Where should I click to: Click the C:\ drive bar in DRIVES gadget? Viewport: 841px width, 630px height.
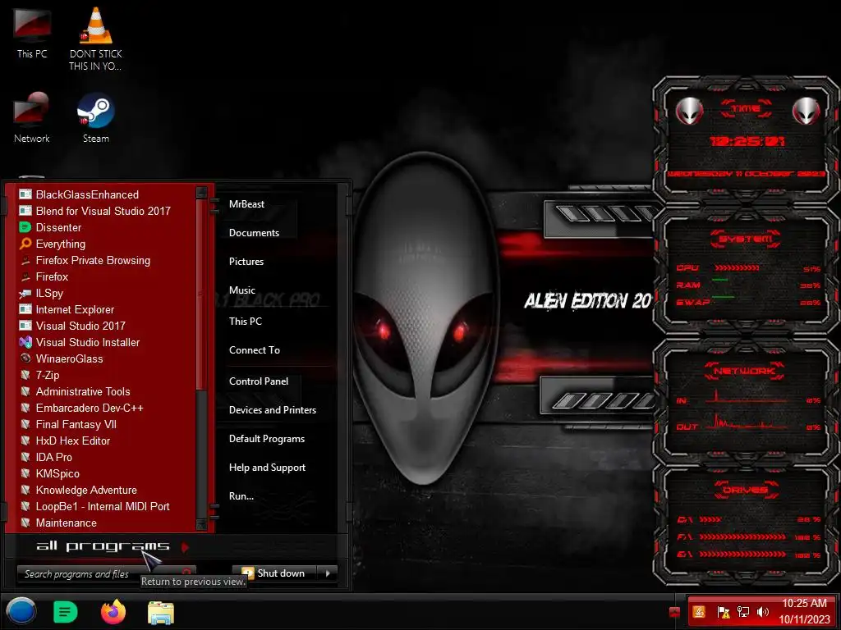pos(710,519)
